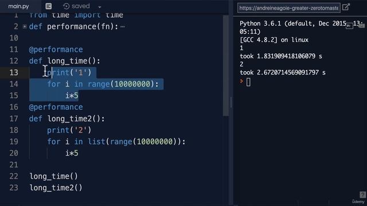Click the editor vertical scrollbar thumb
The height and width of the screenshot is (206, 367).
pyautogui.click(x=225, y=65)
